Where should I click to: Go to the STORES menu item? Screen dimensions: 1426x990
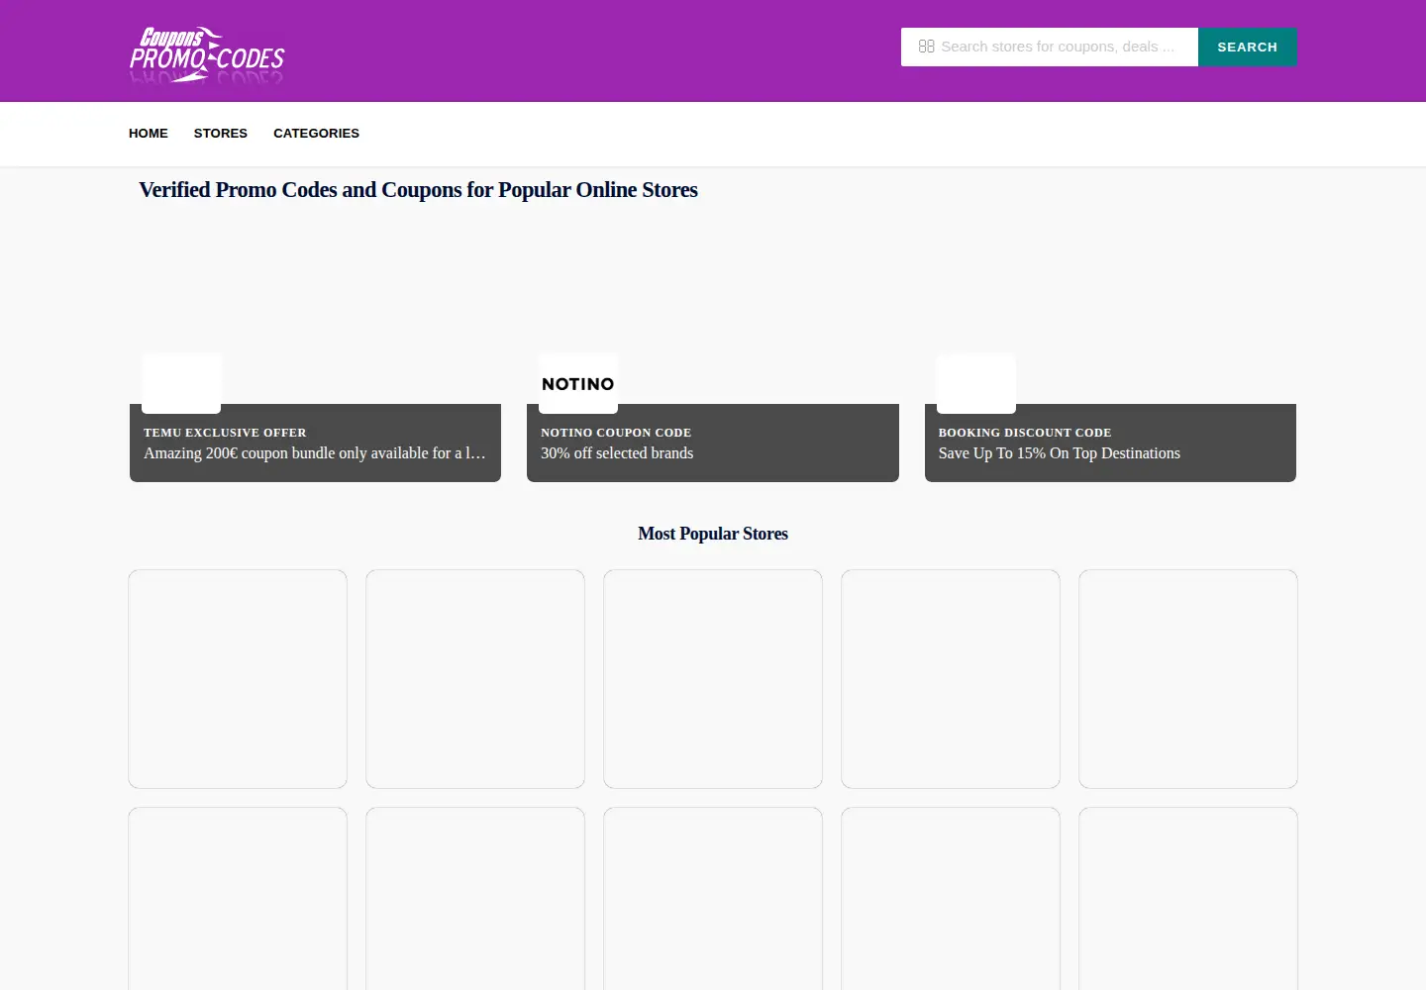point(221,133)
